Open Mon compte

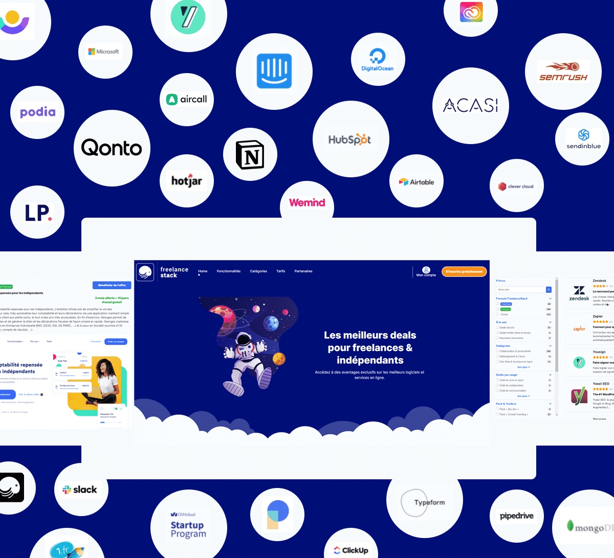pos(426,272)
